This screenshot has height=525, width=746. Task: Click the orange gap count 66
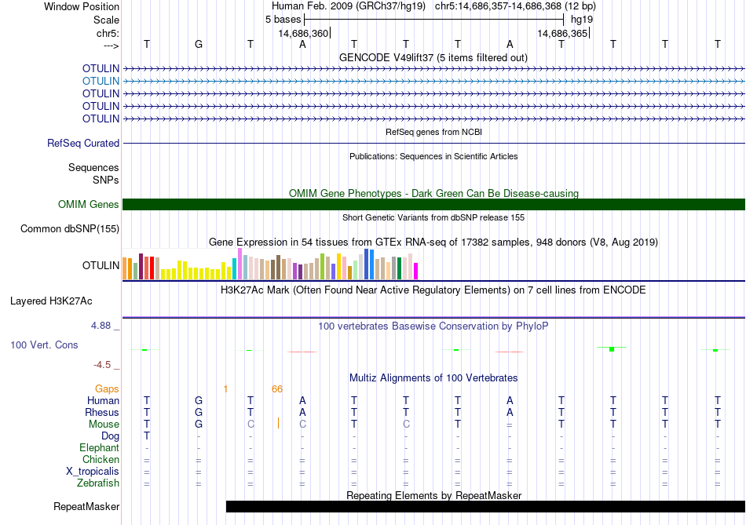coord(277,389)
